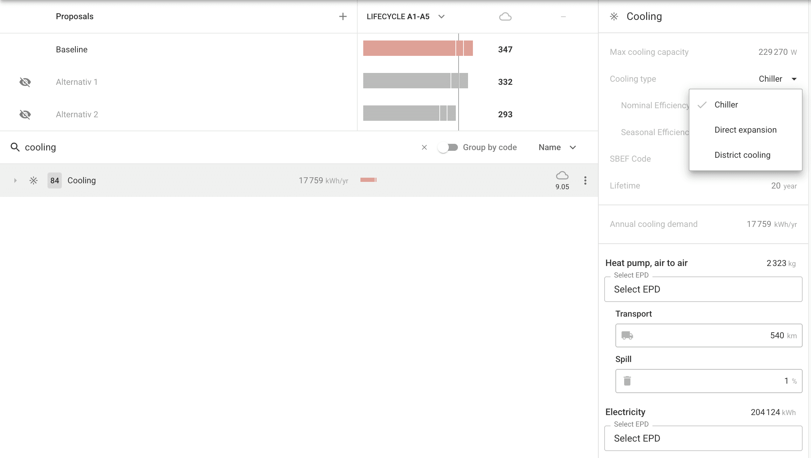811x458 pixels.
Task: Click the cloud icon above 9.05 value
Action: [562, 175]
